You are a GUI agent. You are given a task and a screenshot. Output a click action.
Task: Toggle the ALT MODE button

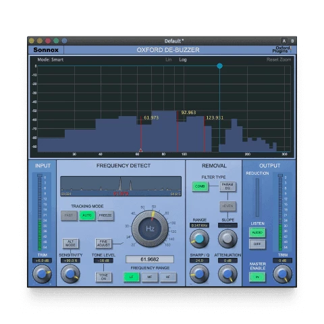tap(70, 243)
